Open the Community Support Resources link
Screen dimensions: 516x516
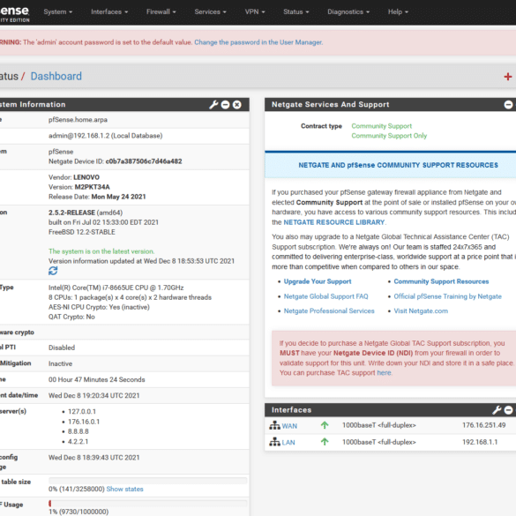(x=441, y=281)
